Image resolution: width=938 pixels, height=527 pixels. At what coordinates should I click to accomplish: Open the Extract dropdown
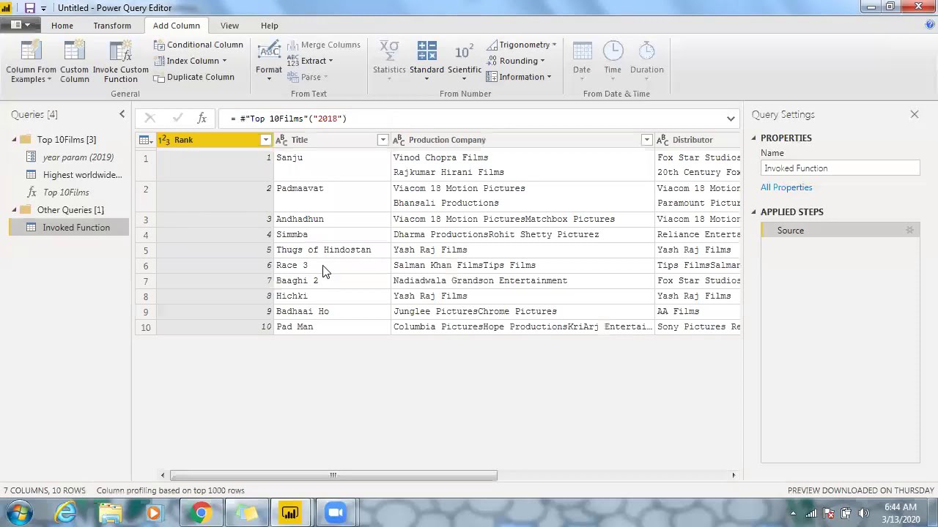tap(310, 61)
